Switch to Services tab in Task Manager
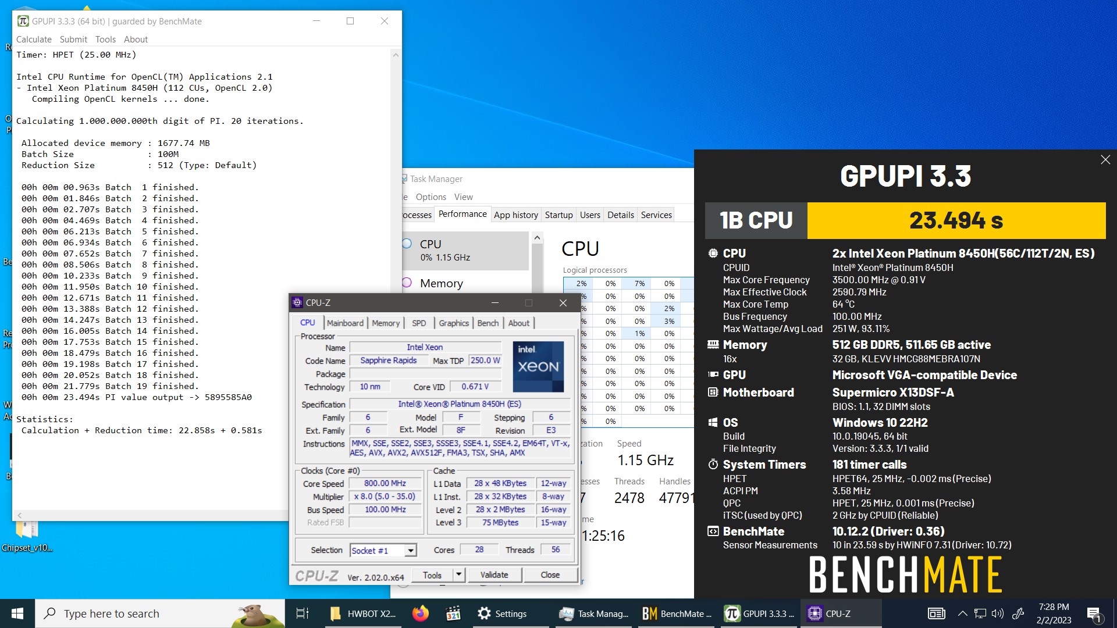The image size is (1117, 628). click(656, 215)
